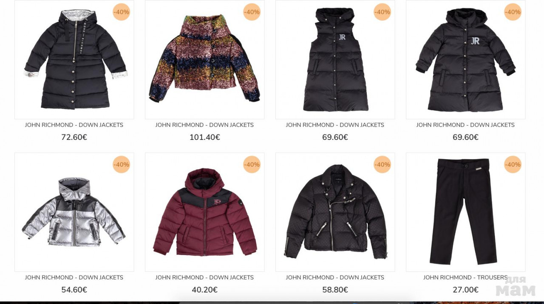Open the Down Jackets title priced 101.40€
This screenshot has height=304, width=544.
(x=204, y=125)
